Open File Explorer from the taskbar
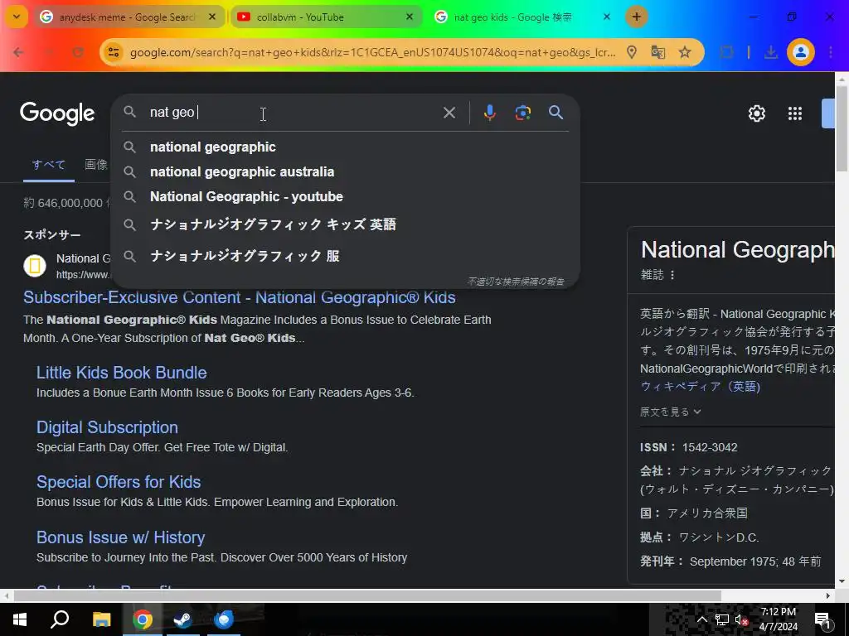The width and height of the screenshot is (849, 636). coord(101,619)
